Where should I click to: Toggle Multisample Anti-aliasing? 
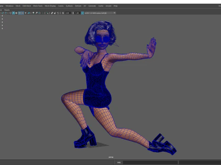(39, 13)
